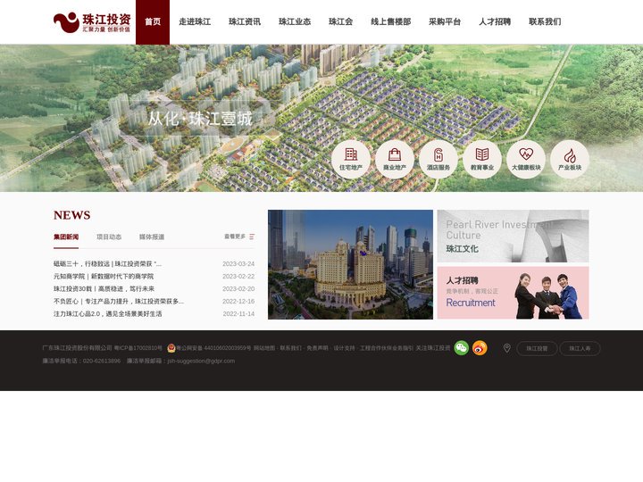The width and height of the screenshot is (643, 482).
Task: Open the 珠江文化 culture banner
Action: click(513, 236)
